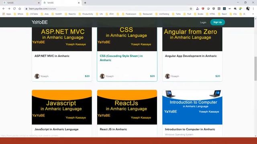The image size is (257, 144).
Task: Click author name Yoseph on ASP.NET MVC card
Action: pyautogui.click(x=45, y=76)
